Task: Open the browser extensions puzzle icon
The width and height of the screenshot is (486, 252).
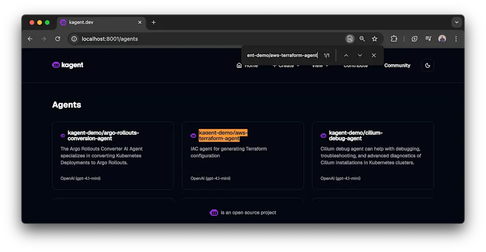Action: [393, 39]
